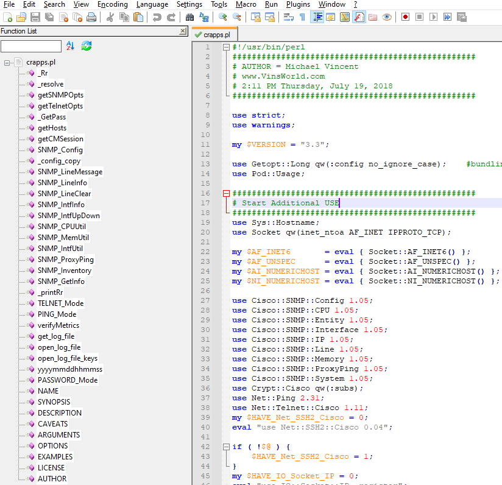Click the Save All toolbar icon

[49, 17]
